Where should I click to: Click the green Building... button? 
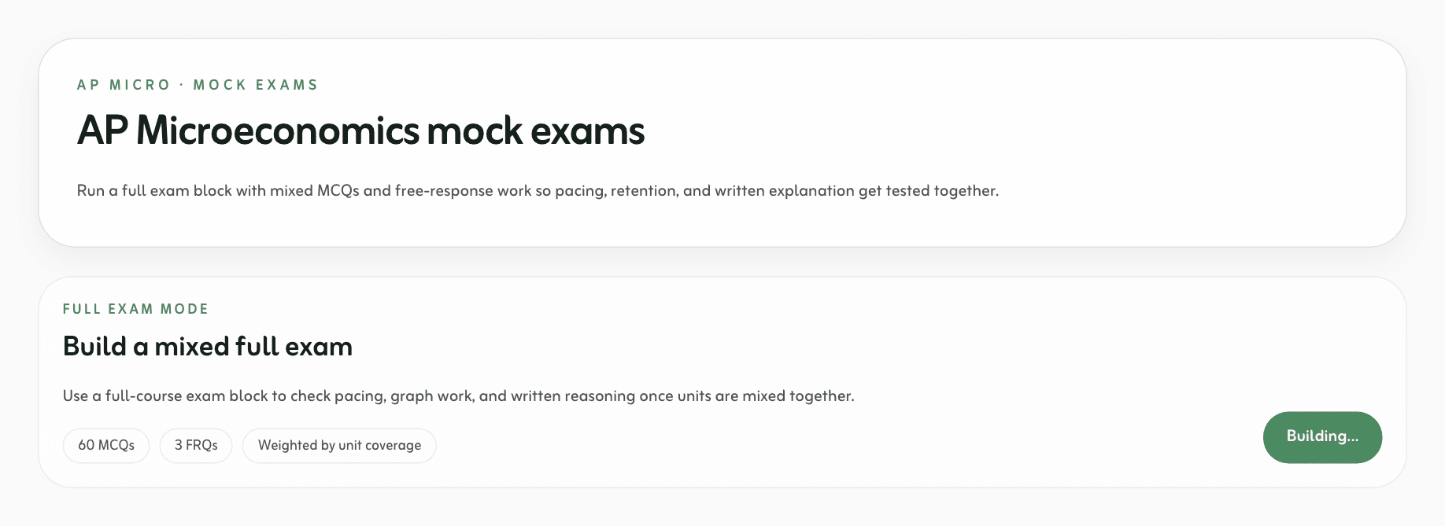(x=1322, y=437)
